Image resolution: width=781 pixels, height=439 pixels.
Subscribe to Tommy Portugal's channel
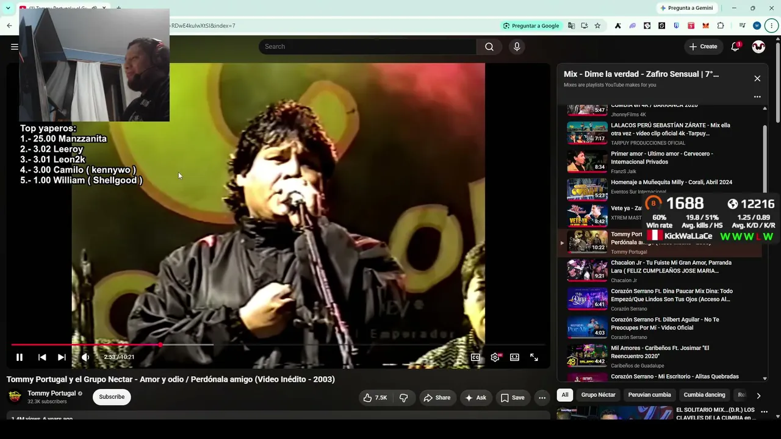tap(112, 397)
